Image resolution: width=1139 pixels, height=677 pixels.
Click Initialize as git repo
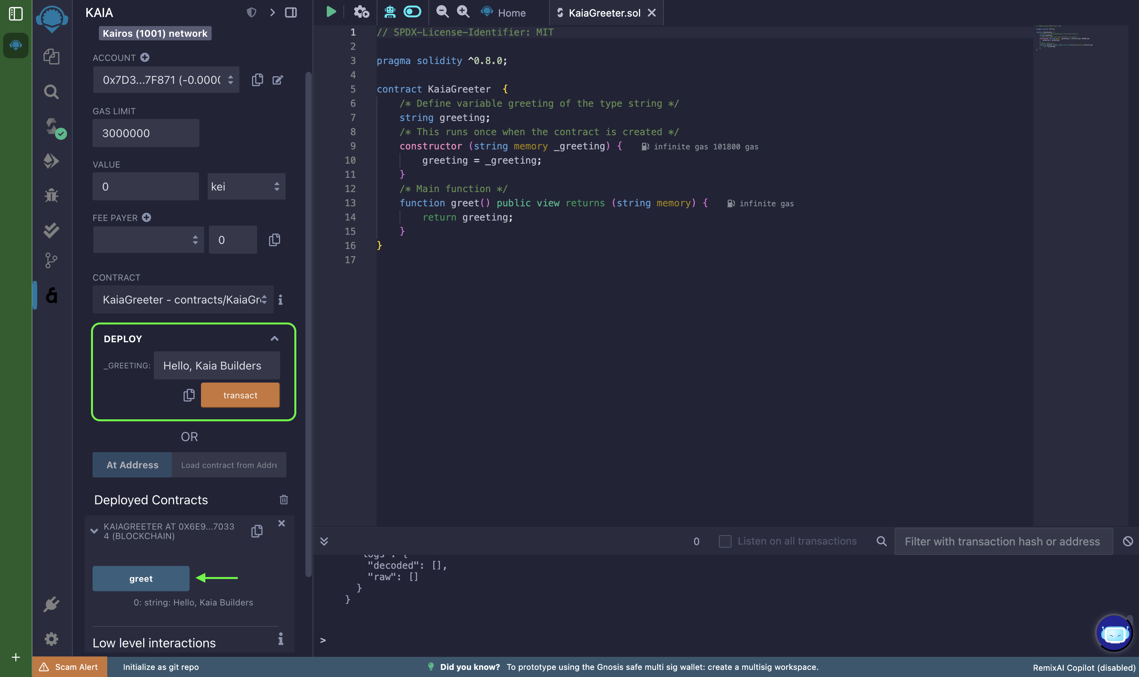click(161, 667)
